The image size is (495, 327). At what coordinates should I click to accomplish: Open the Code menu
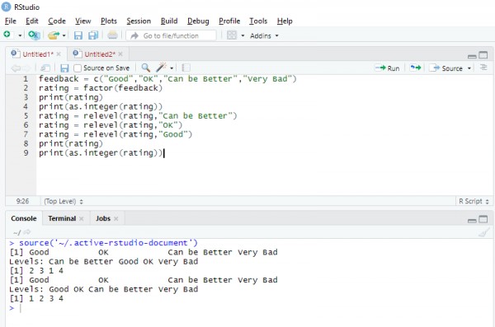pos(57,21)
